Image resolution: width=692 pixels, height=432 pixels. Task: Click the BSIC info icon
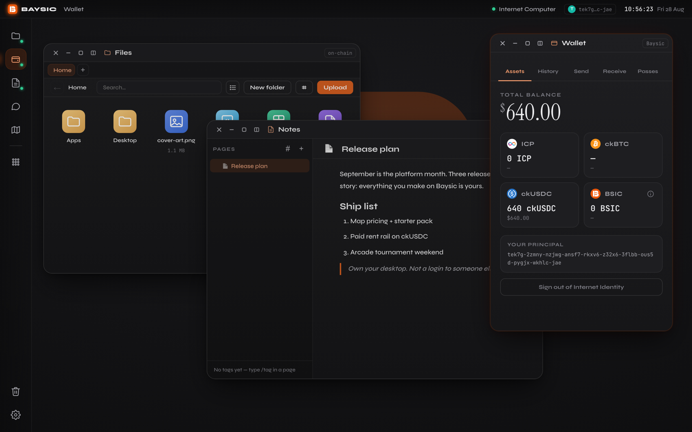click(650, 194)
